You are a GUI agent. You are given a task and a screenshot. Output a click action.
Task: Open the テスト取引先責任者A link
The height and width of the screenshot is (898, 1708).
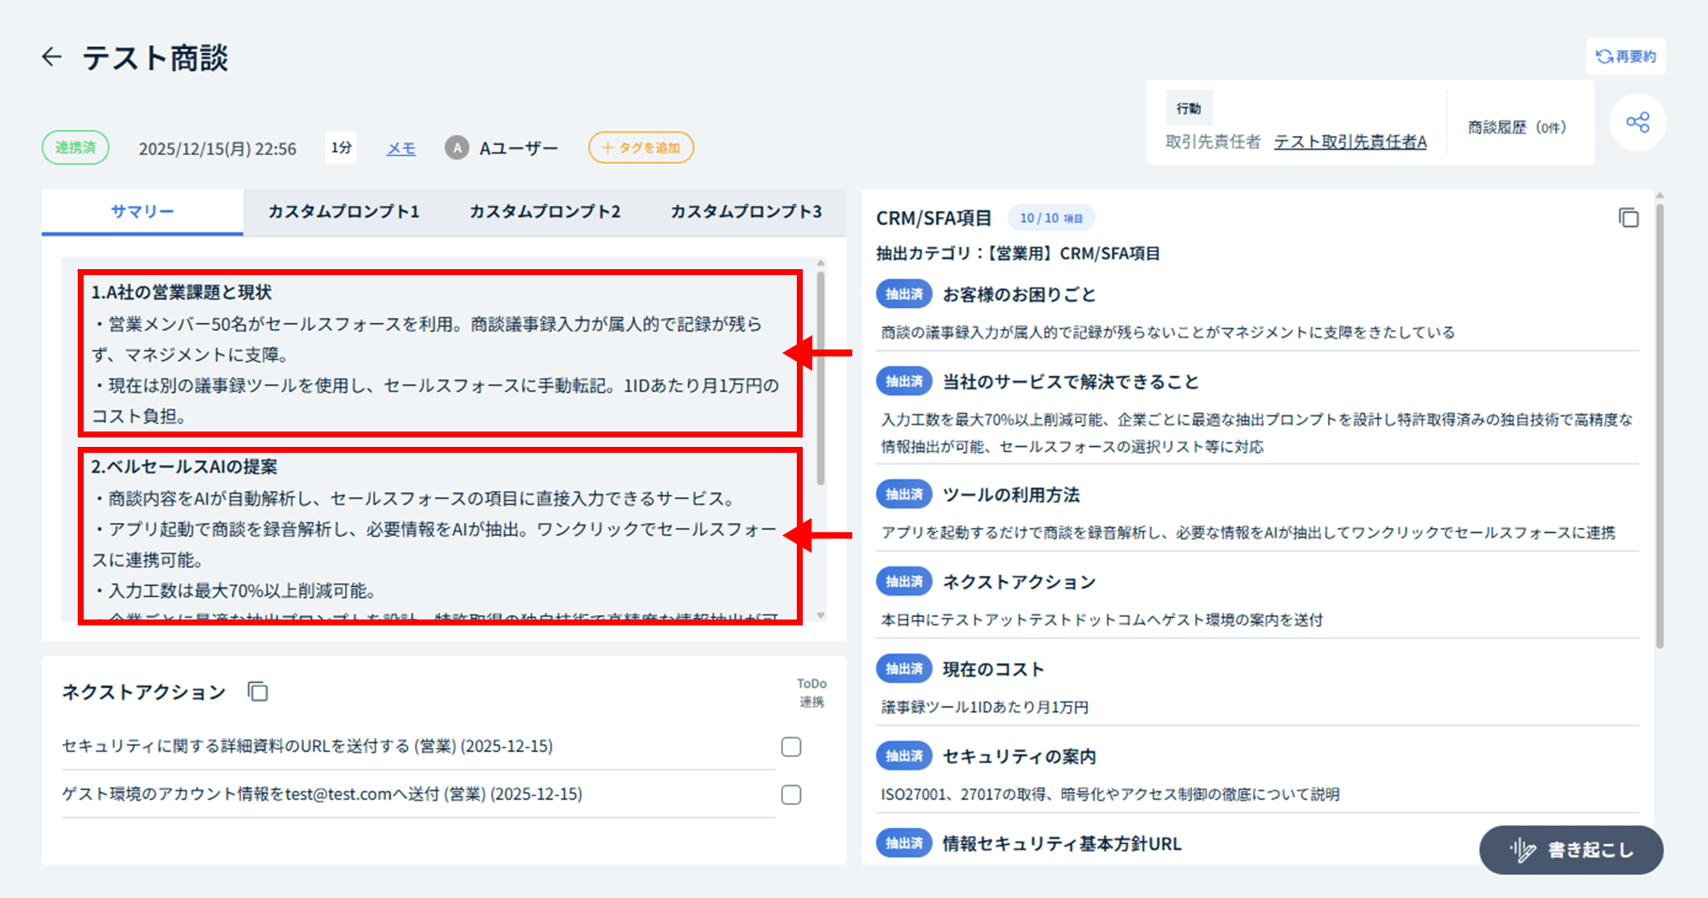point(1349,142)
